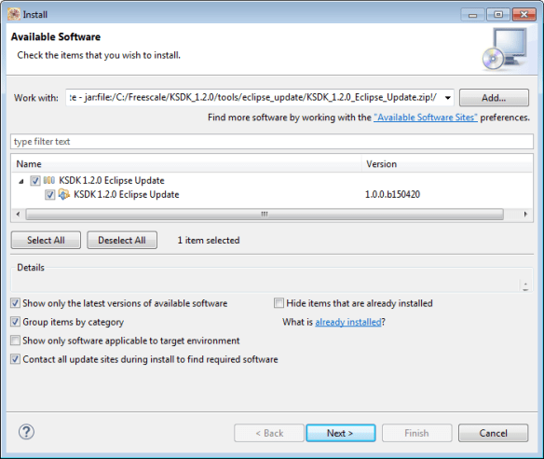The height and width of the screenshot is (459, 544).
Task: Collapse the KSDK 1.2.0 Eclipse Update tree node
Action: click(21, 181)
